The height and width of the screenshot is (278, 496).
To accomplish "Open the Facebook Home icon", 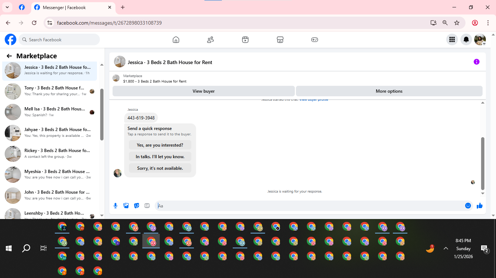I will pyautogui.click(x=176, y=40).
